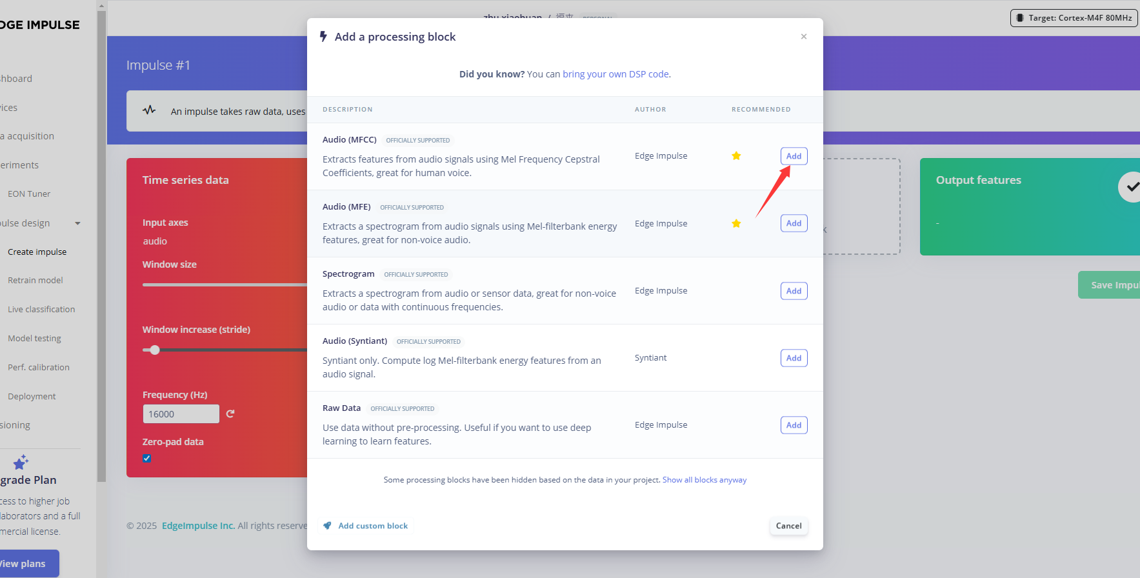Go to Live classification in sidebar

[x=41, y=310]
